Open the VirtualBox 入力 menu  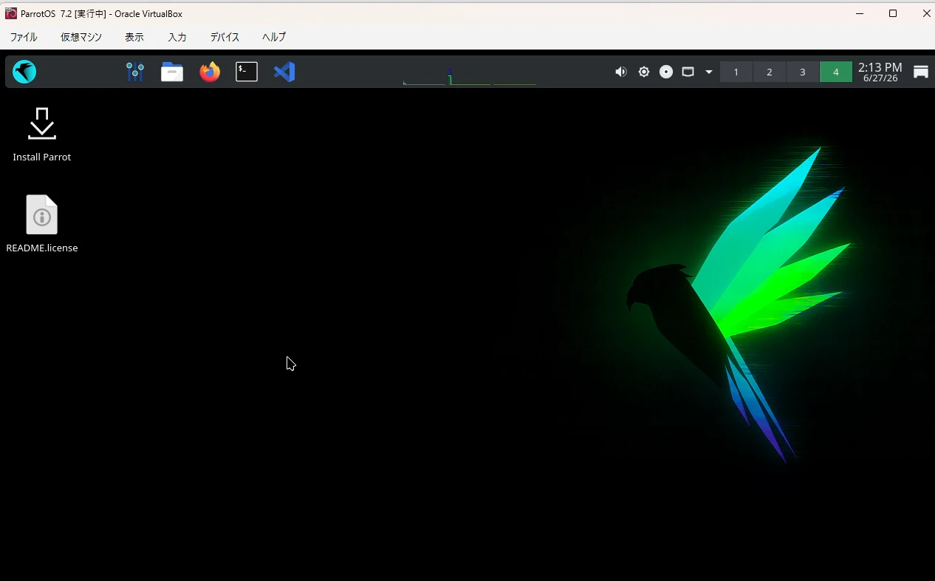[177, 37]
